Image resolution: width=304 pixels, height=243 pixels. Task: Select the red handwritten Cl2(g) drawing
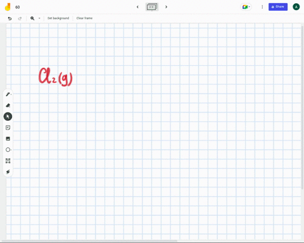(x=56, y=77)
